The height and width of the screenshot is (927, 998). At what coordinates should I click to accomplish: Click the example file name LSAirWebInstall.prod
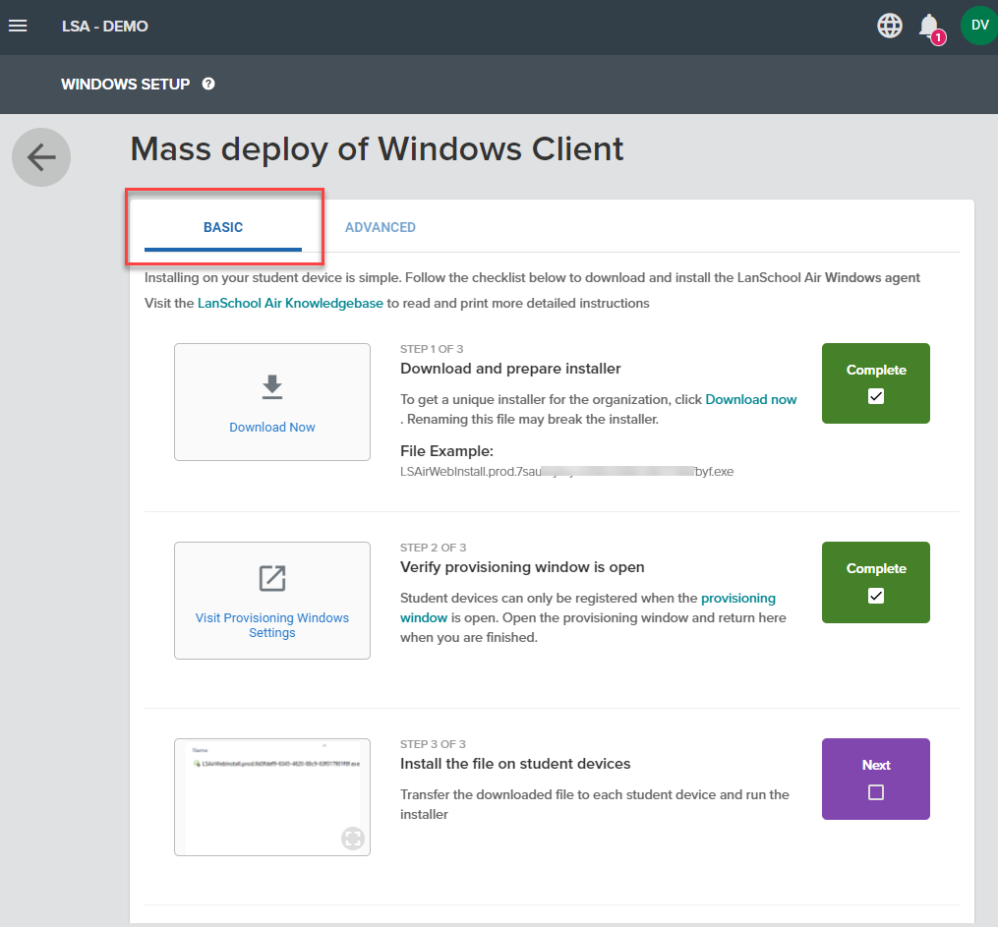tap(566, 472)
